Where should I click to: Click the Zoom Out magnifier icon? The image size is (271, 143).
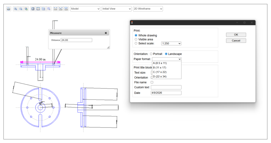click(21, 9)
